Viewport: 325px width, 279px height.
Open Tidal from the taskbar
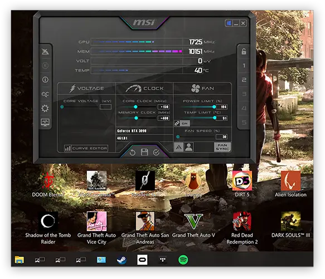coord(163,260)
